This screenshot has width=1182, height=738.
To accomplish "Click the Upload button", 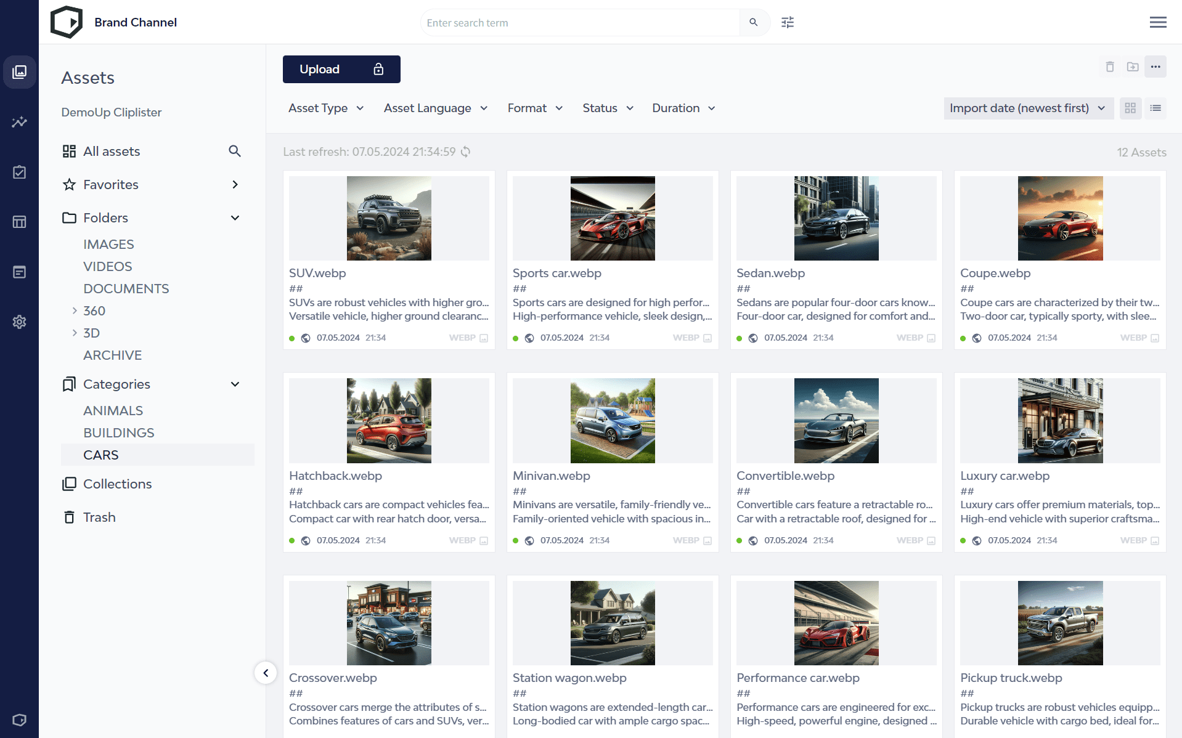I will coord(341,69).
